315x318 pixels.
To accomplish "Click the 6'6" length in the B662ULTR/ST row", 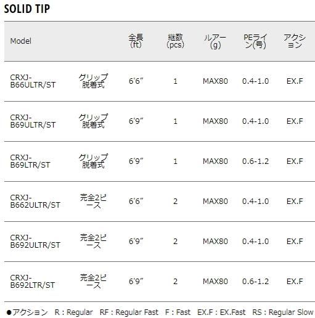I will click(136, 202).
